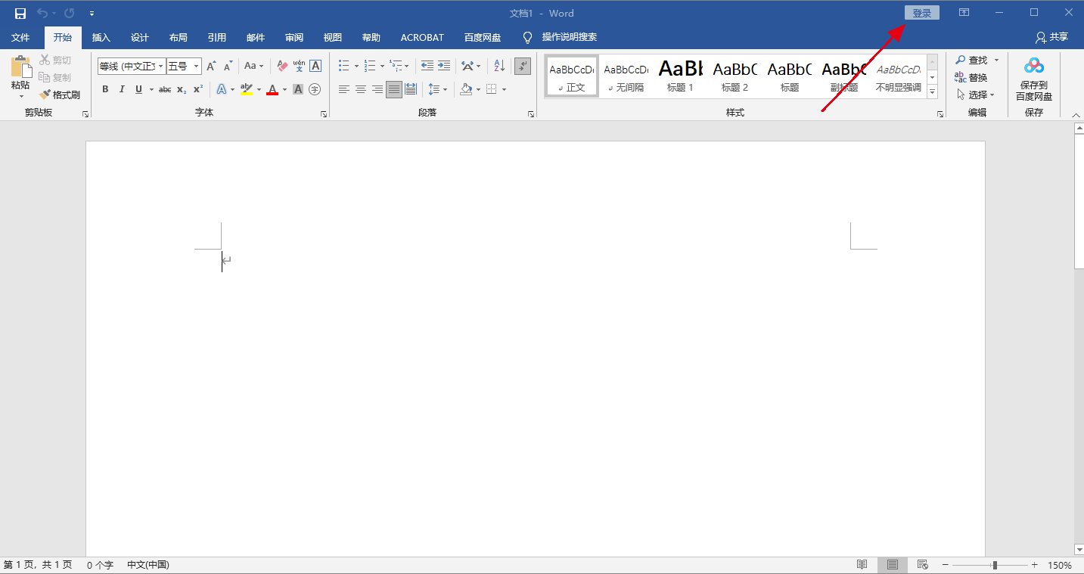Toggle Justify alignment
This screenshot has width=1084, height=574.
click(394, 89)
